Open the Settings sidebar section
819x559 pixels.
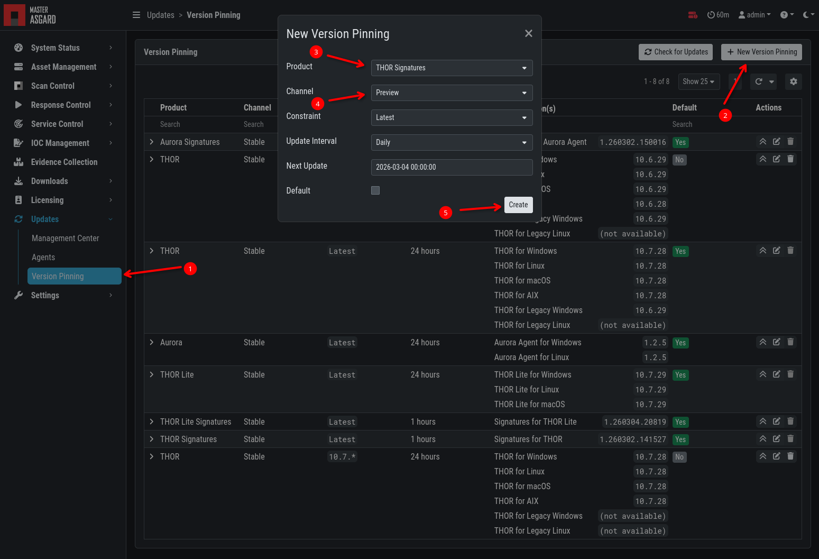63,295
